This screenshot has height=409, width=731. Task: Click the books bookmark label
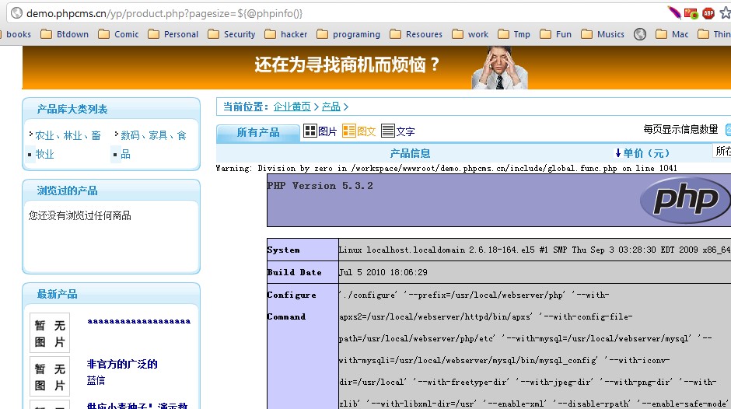click(x=19, y=34)
